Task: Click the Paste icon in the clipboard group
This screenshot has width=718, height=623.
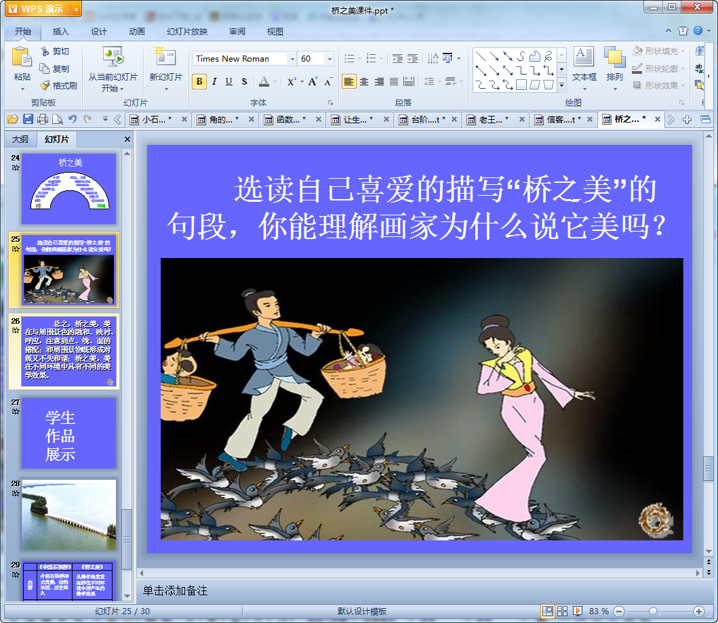Action: tap(22, 58)
